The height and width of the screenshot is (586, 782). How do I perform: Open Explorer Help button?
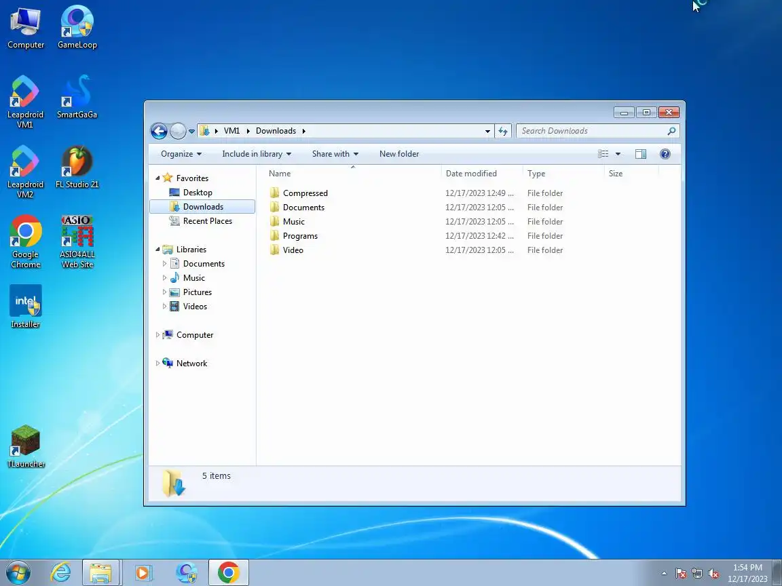click(665, 154)
